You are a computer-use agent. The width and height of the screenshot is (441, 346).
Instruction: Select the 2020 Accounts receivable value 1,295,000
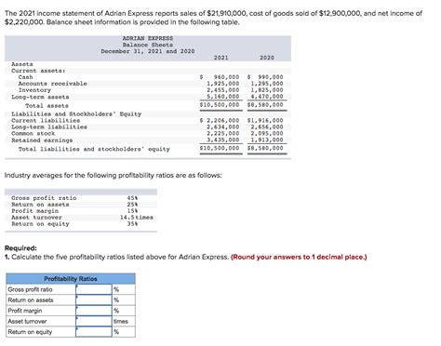(267, 84)
